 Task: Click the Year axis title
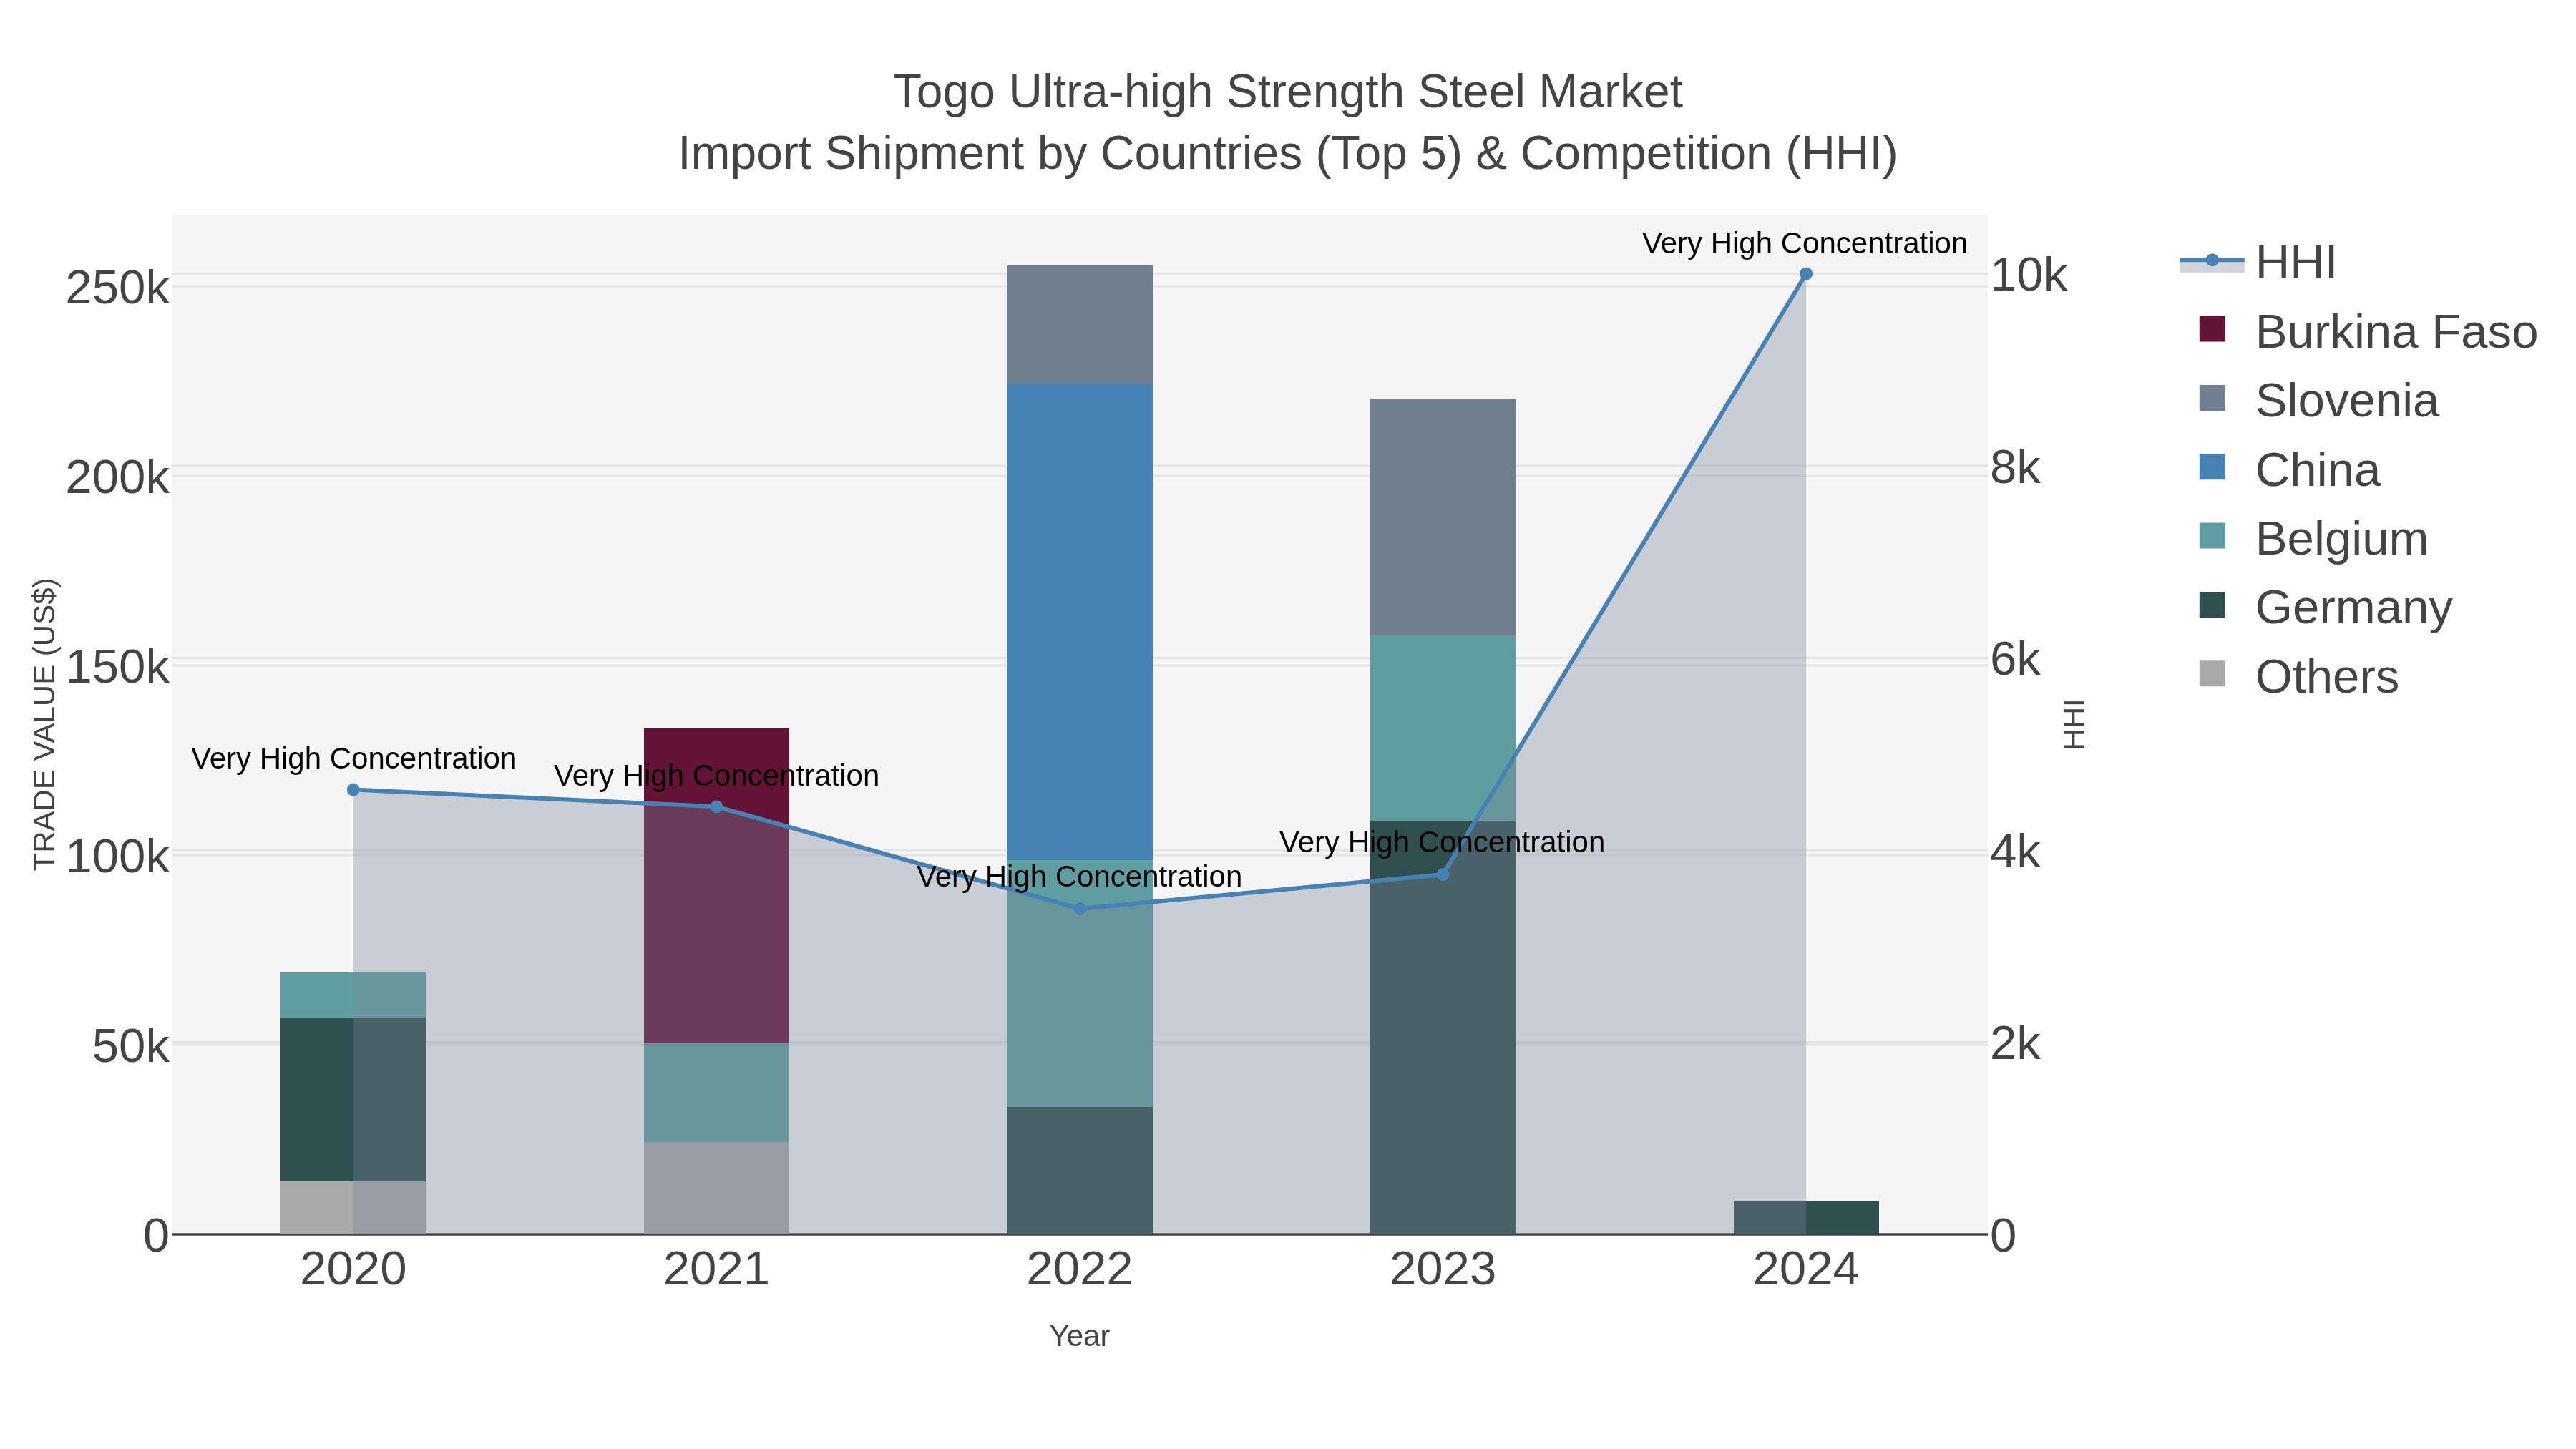coord(1079,1336)
